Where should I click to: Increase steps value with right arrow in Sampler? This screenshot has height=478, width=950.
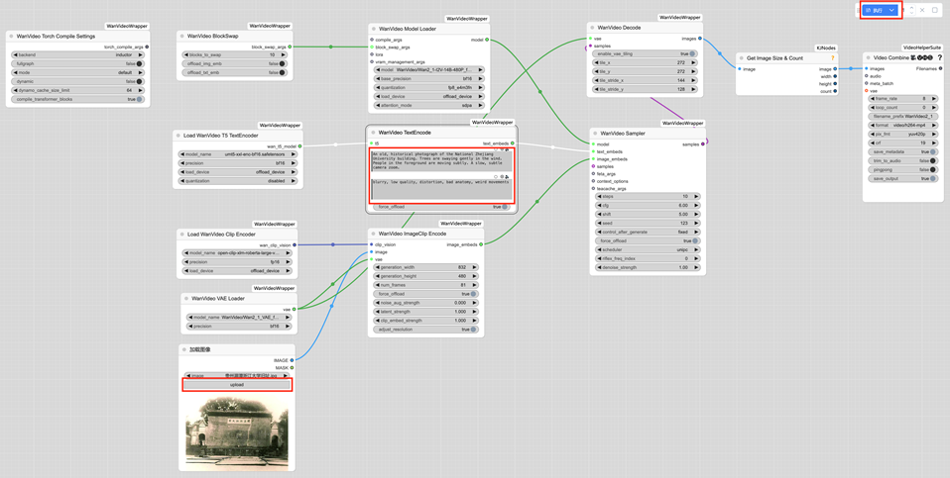(696, 196)
